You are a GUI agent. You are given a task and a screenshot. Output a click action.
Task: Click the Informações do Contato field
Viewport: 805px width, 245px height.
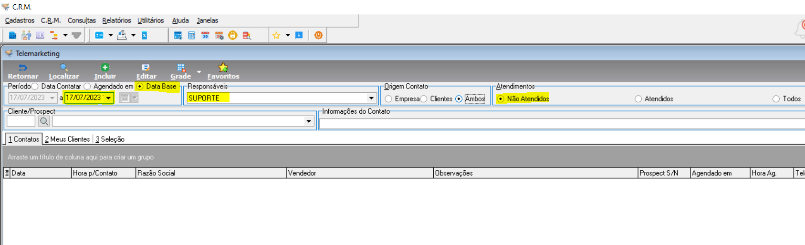click(x=562, y=124)
